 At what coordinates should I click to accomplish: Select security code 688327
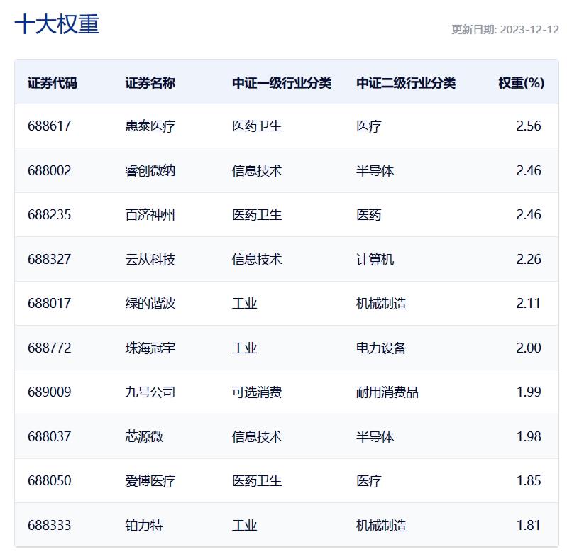click(50, 259)
